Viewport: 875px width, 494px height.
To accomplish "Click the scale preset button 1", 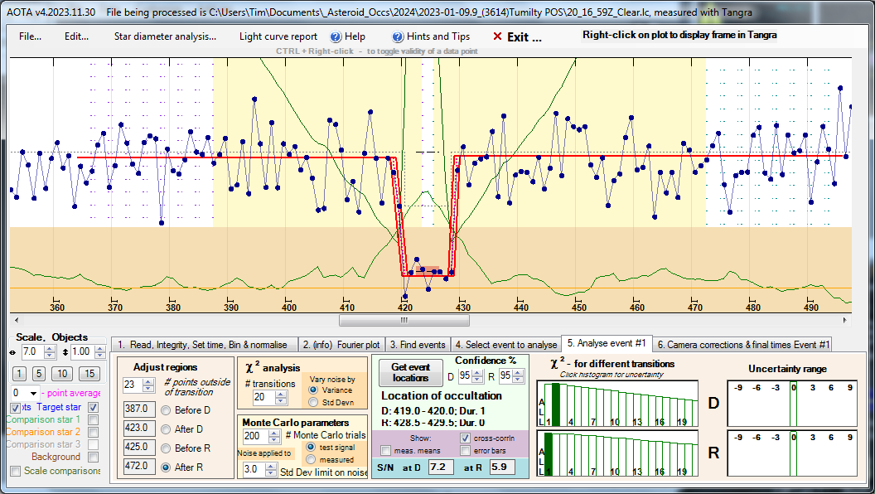I will point(18,374).
